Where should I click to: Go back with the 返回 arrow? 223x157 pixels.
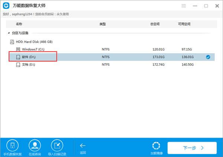tap(83, 147)
